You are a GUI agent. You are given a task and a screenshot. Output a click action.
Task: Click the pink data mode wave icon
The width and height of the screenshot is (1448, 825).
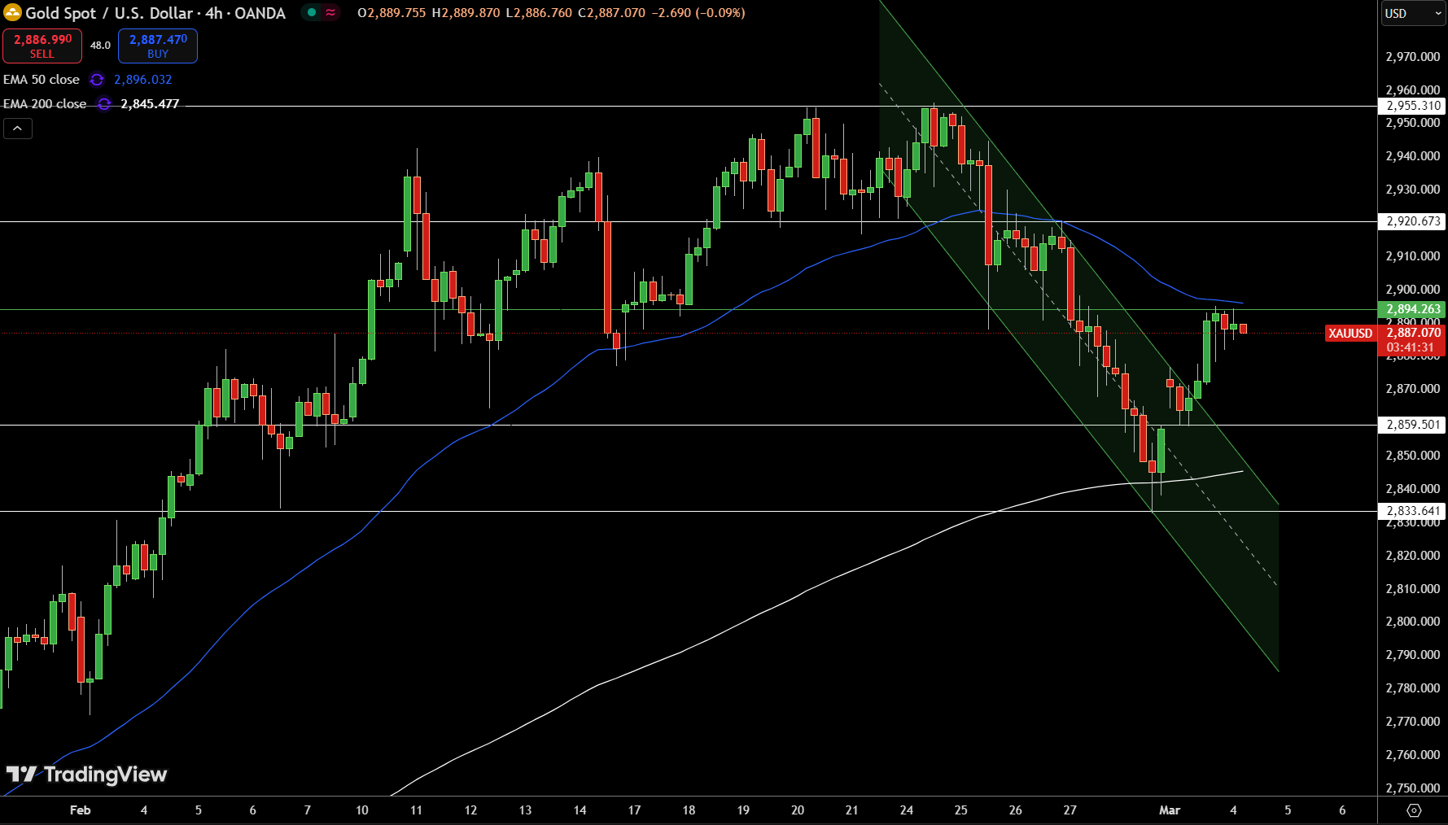point(330,12)
